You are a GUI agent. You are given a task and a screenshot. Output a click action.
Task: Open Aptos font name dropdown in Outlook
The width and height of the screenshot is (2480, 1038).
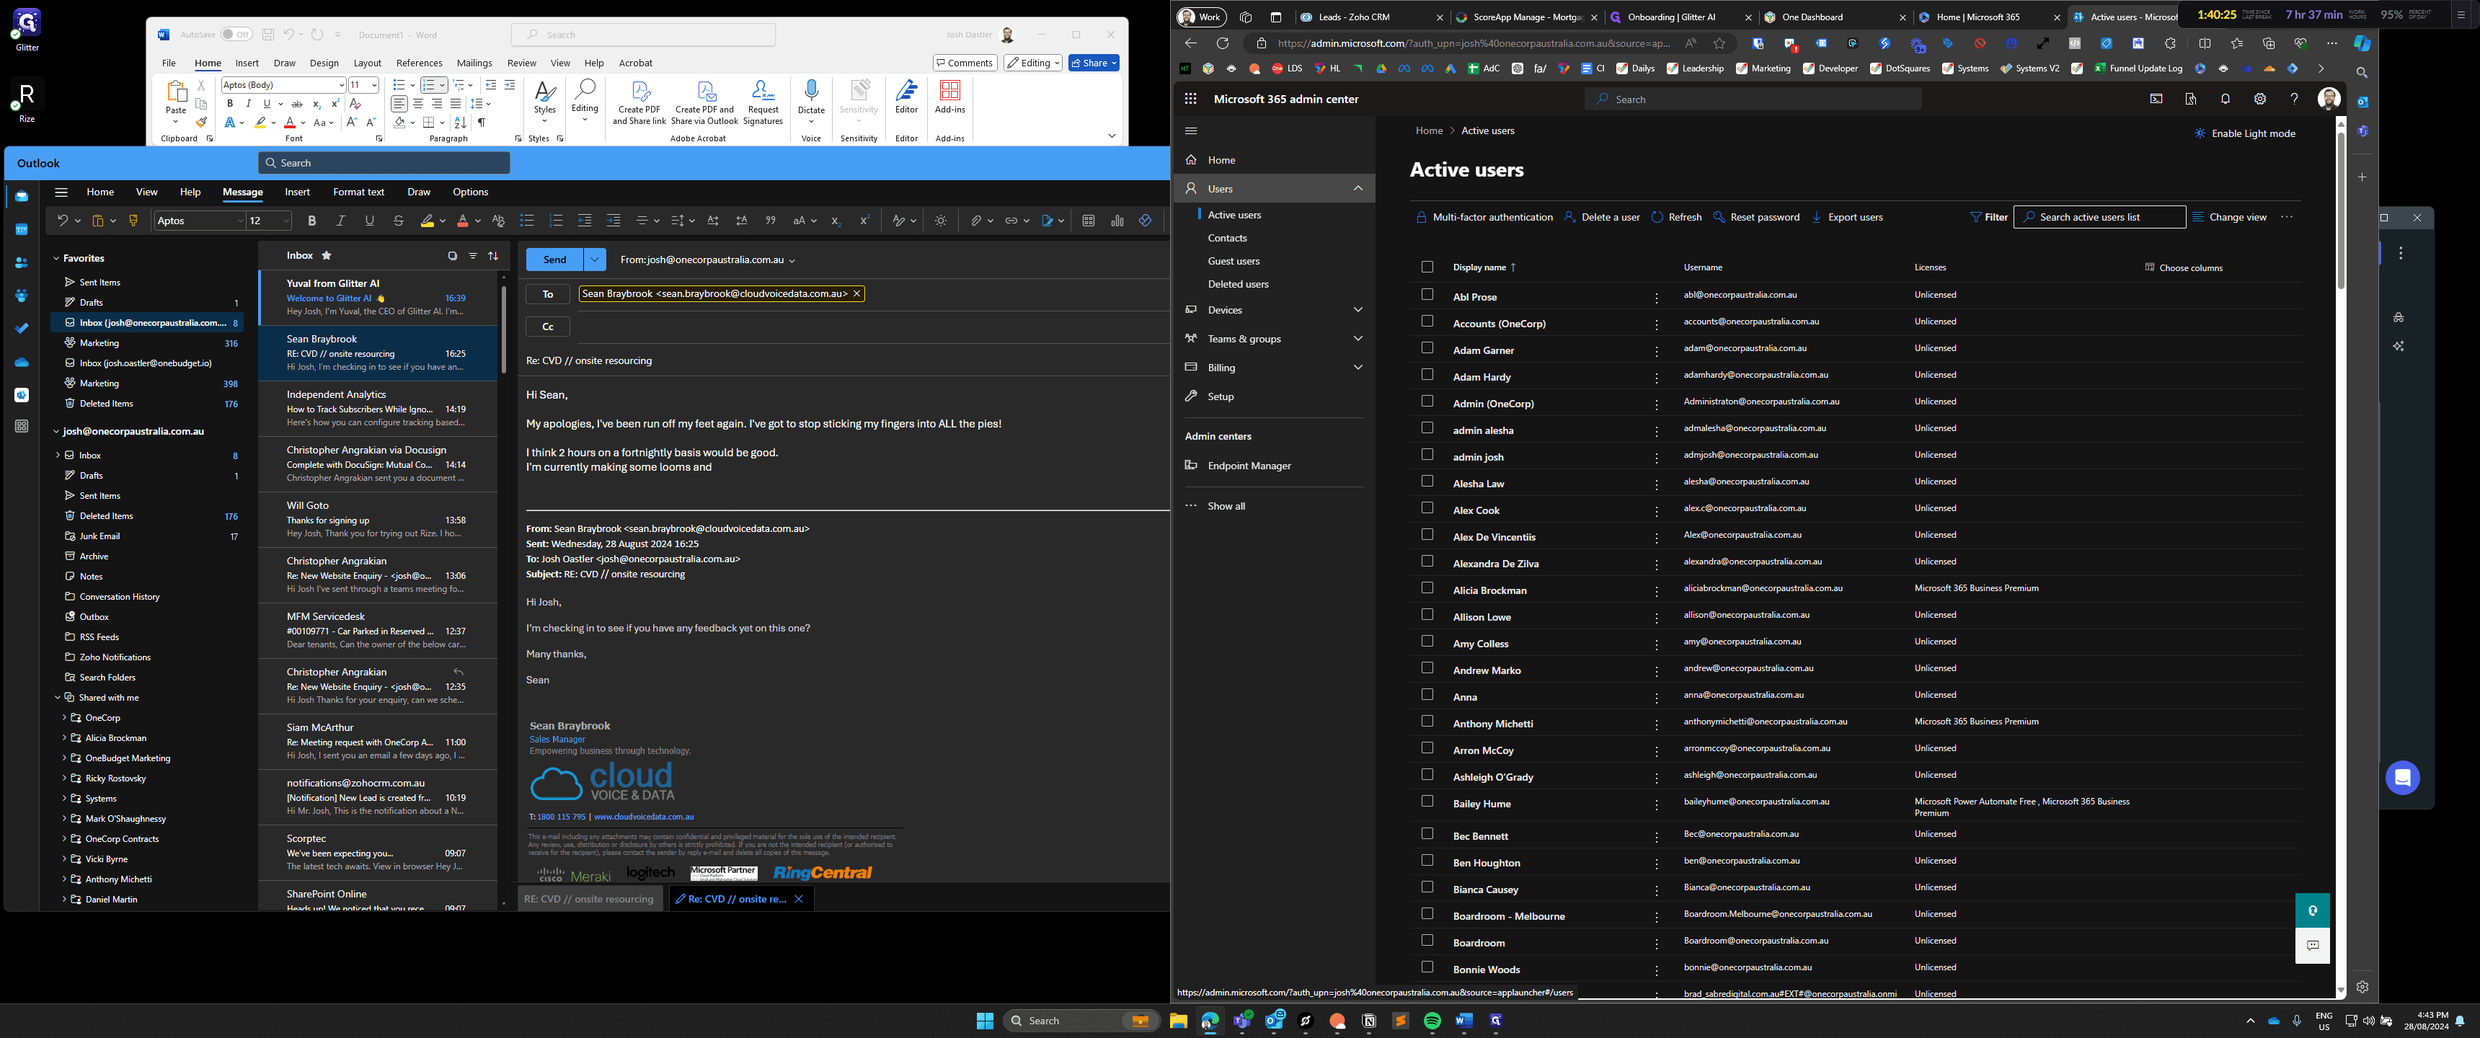point(240,221)
